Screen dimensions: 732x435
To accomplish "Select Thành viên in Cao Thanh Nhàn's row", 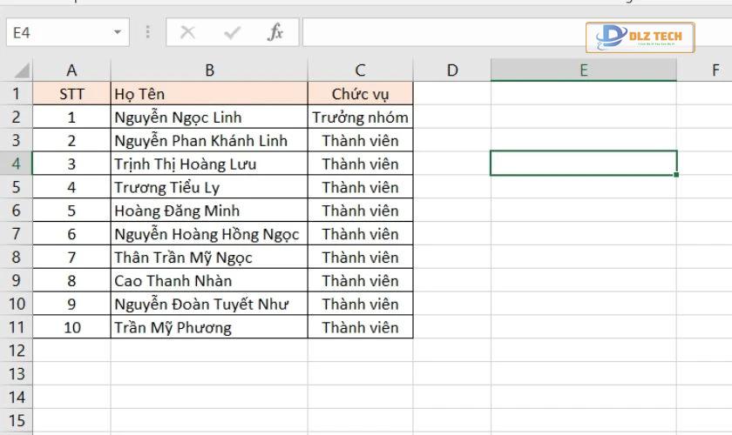I will [x=361, y=280].
